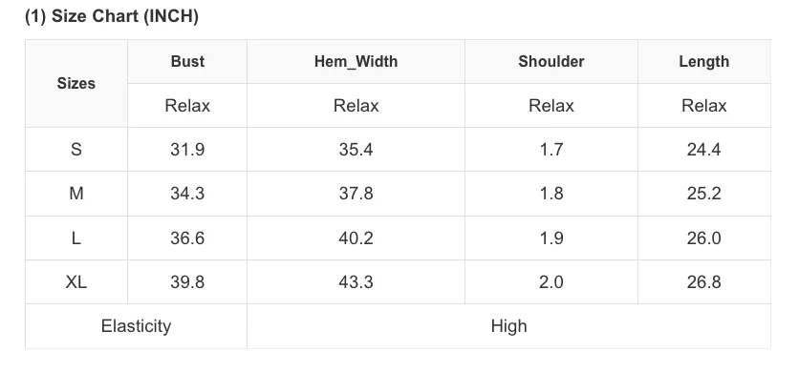The image size is (799, 372).
Task: Select the S size row label
Action: click(x=76, y=150)
